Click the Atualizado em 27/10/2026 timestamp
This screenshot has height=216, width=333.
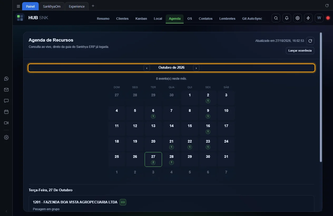[280, 41]
